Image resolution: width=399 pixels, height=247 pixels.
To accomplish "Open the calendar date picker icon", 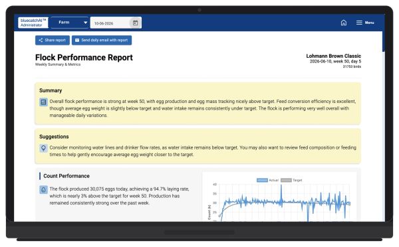I will (x=136, y=23).
